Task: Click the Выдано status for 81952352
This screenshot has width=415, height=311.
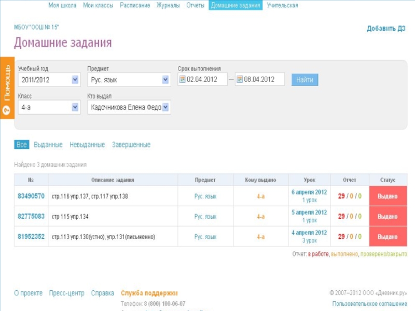Action: [x=388, y=237]
